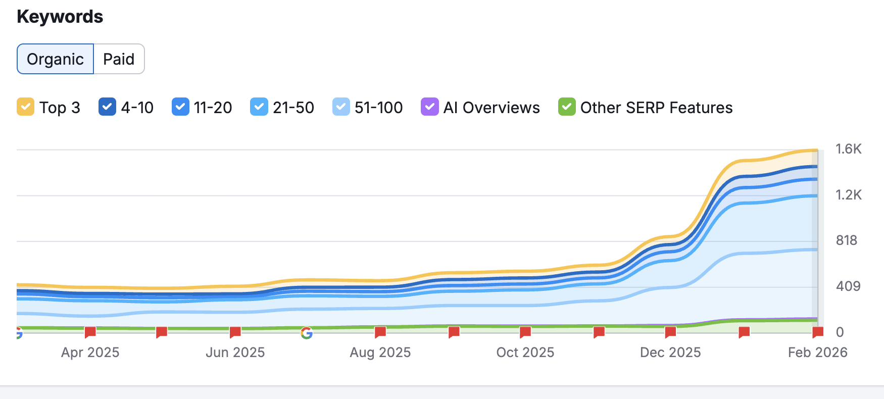Click the Google update icon near Jul 2025

pos(307,333)
